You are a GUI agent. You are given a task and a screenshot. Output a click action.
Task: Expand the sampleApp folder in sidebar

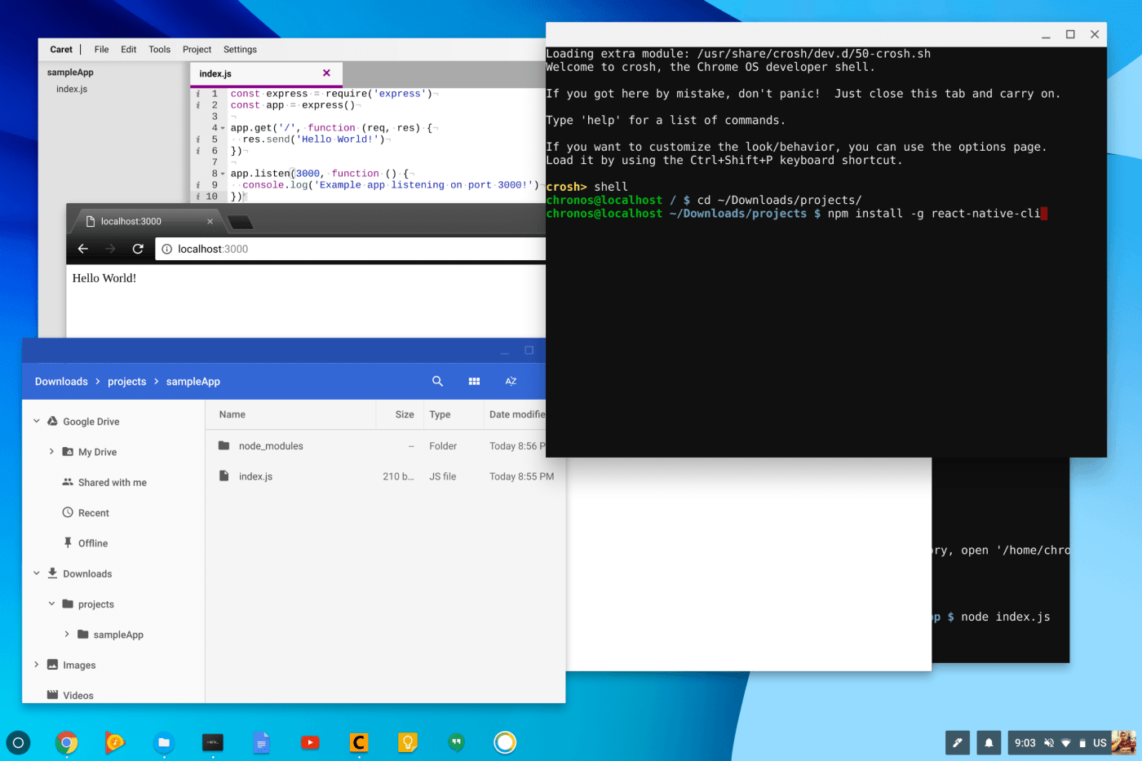(67, 634)
